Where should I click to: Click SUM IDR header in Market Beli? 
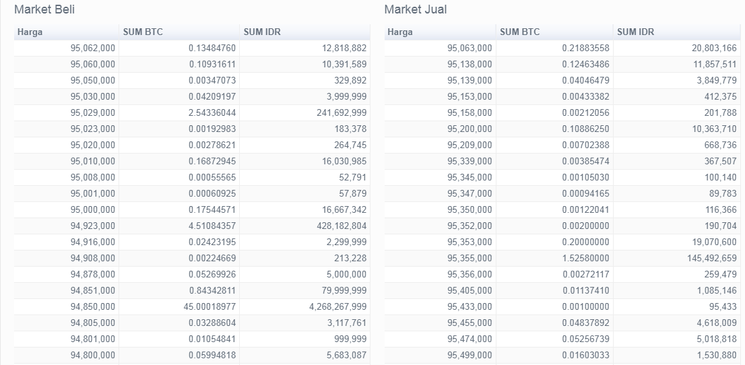click(304, 32)
